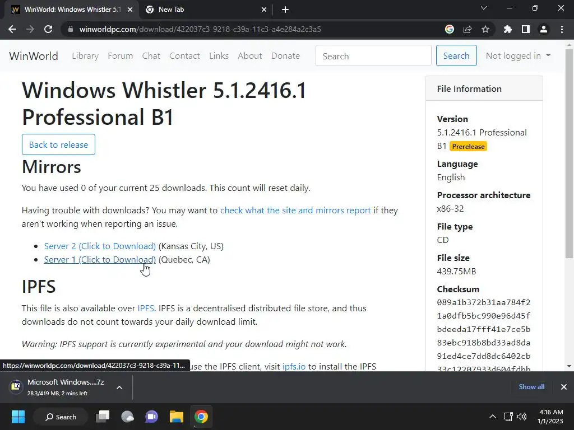
Task: Expand the download item options chevron
Action: [119, 387]
